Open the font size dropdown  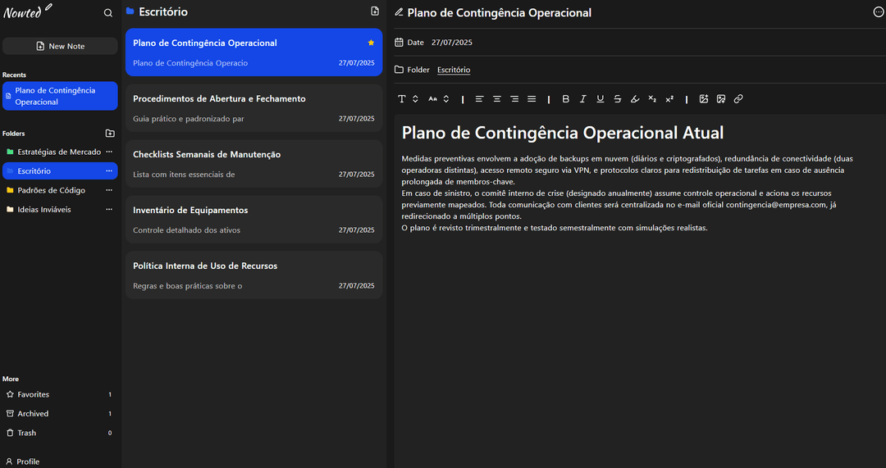[x=438, y=99]
